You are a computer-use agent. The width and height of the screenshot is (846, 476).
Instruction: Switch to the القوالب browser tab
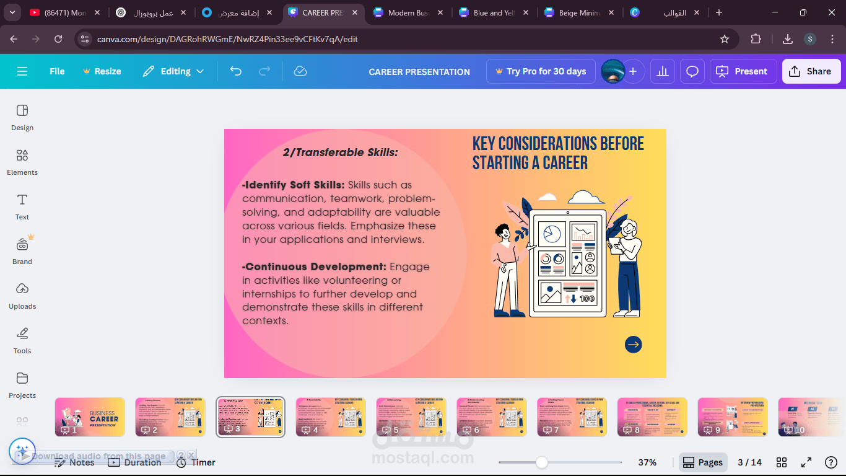click(x=665, y=12)
